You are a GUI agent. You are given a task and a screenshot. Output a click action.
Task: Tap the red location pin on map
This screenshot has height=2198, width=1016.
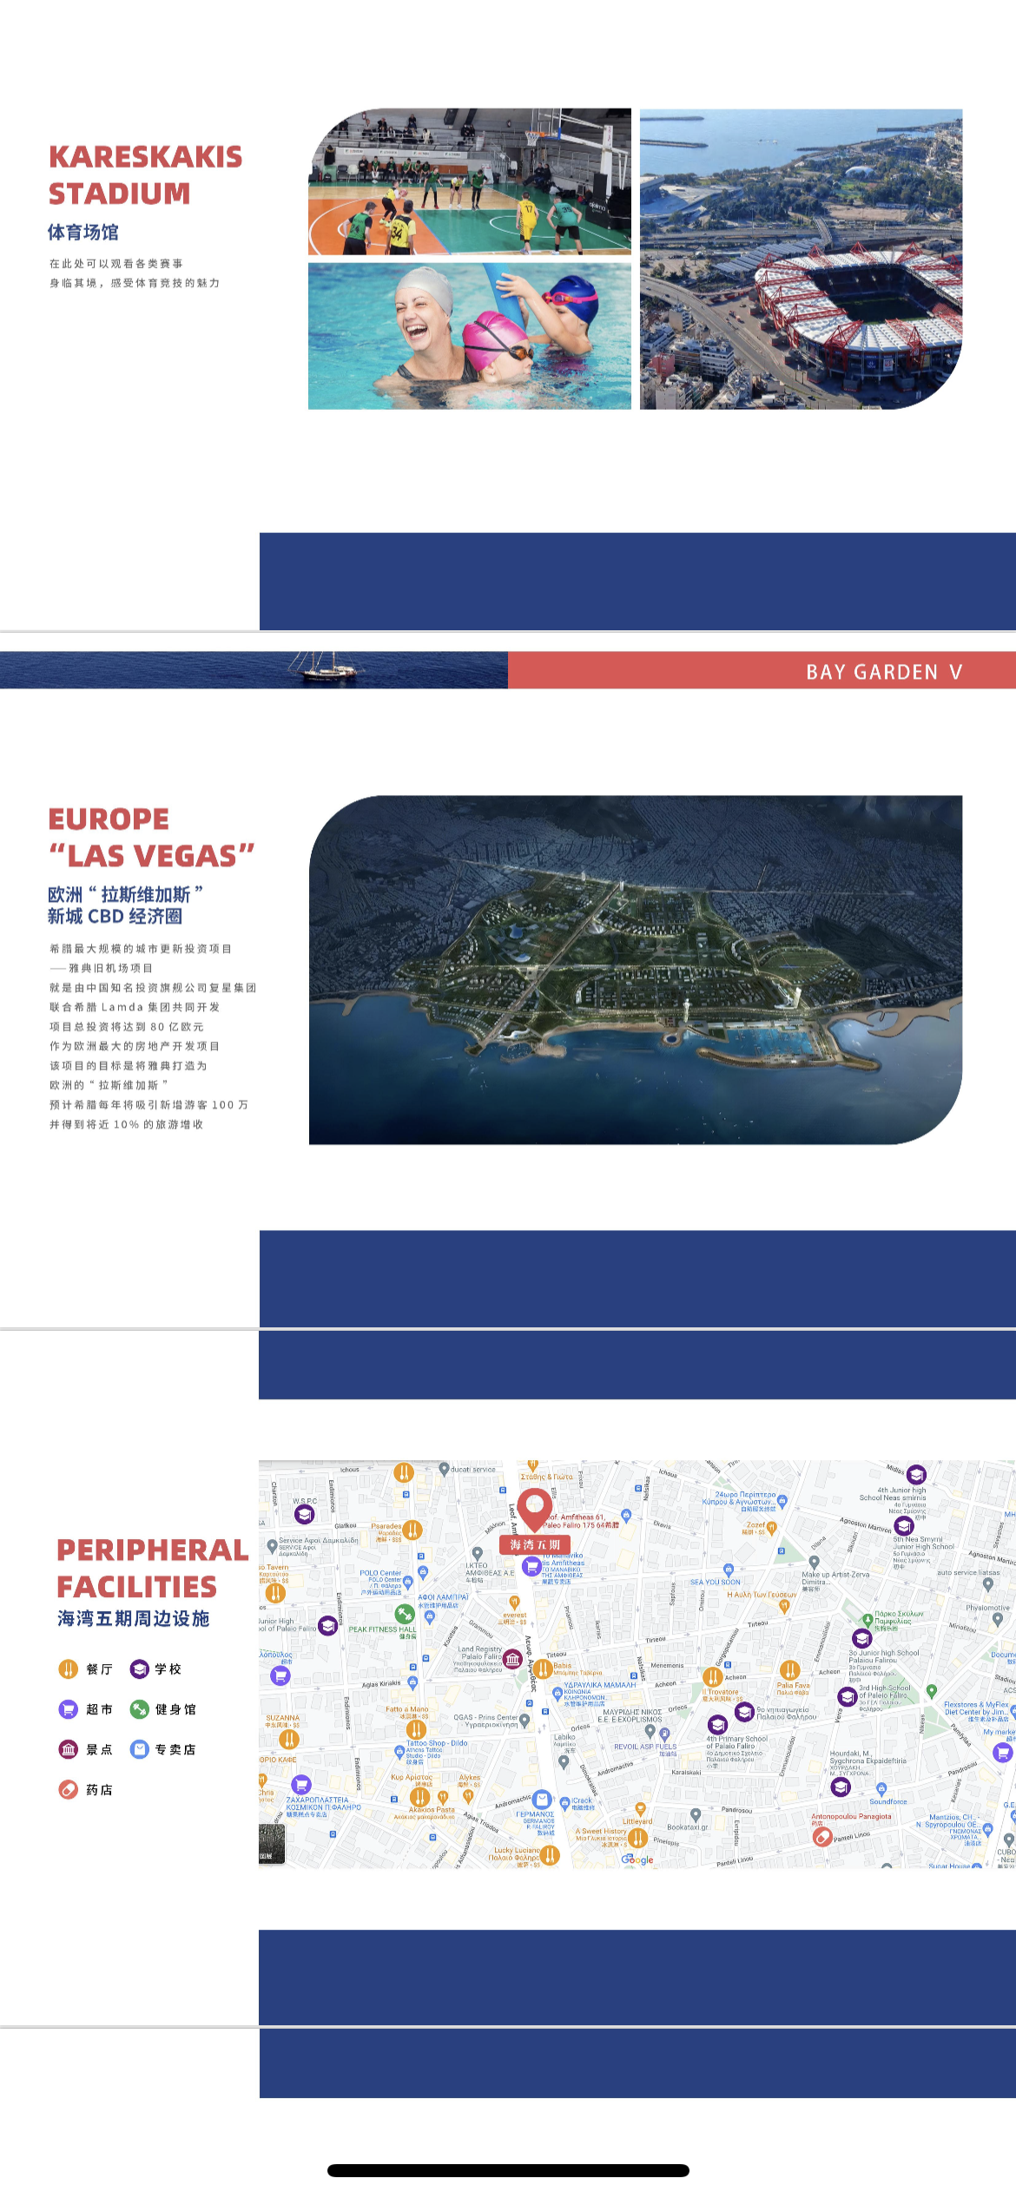click(534, 1507)
